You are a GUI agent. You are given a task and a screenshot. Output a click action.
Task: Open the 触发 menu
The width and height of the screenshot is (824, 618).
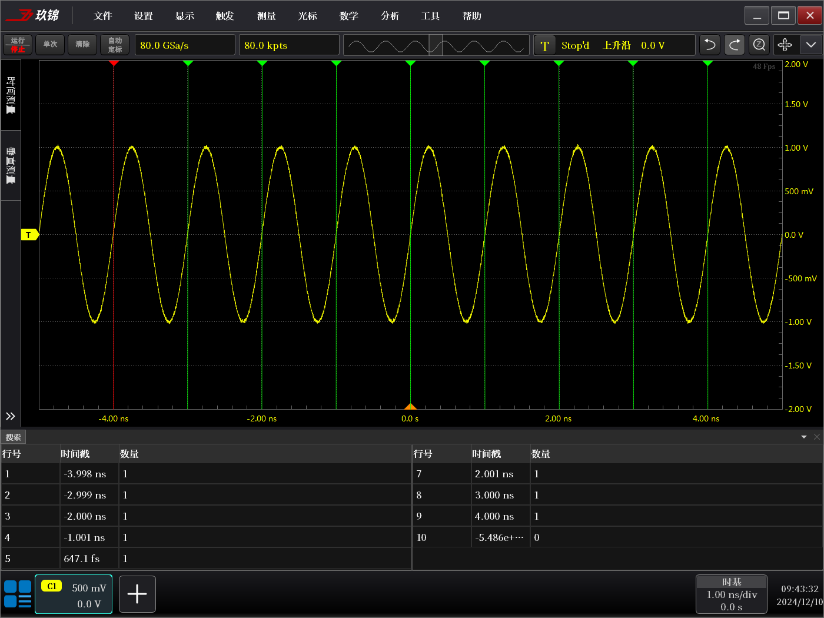pos(225,16)
